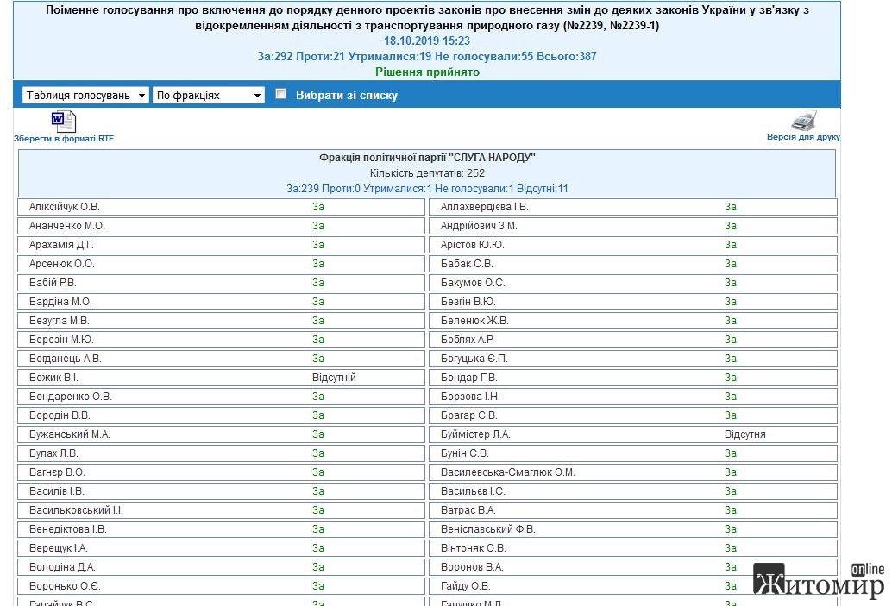Select deputy 'Воронов В.А.'
892x606 pixels.
(472, 566)
